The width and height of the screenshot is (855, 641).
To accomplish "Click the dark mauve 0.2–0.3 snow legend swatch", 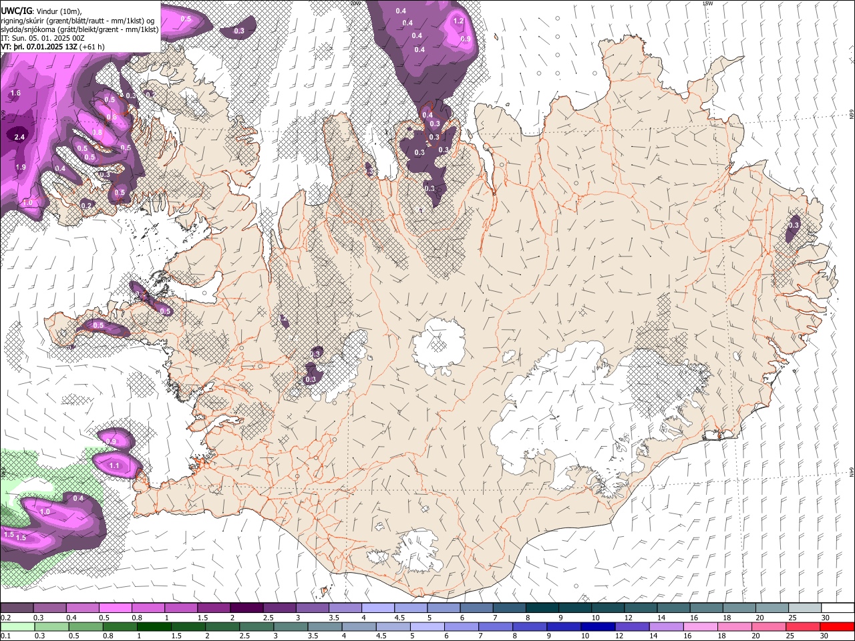I will tap(17, 608).
